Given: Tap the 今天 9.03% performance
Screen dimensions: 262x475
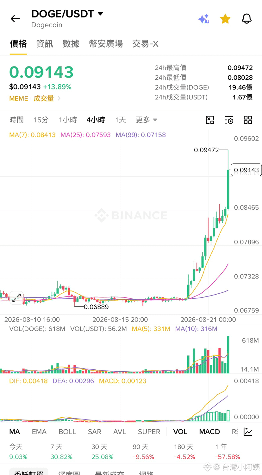Looking at the screenshot, I should coord(18,452).
